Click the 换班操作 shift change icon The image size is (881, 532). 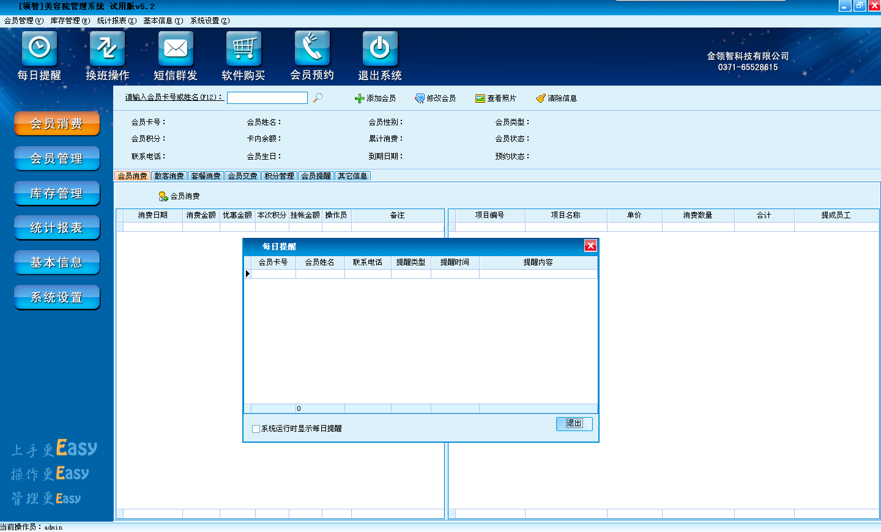(107, 48)
